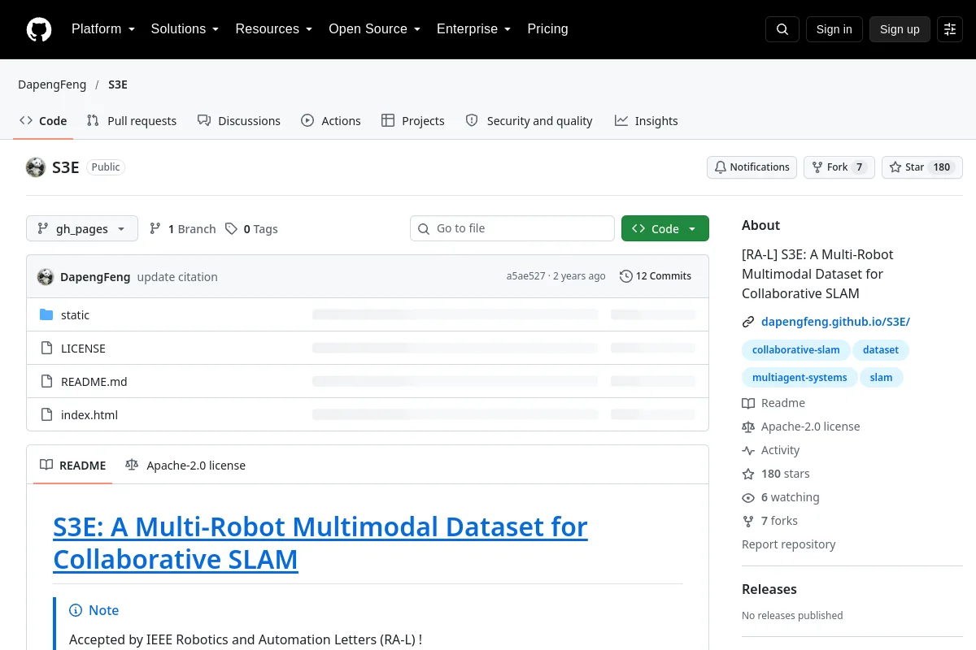Fork the S3E repository

(839, 167)
